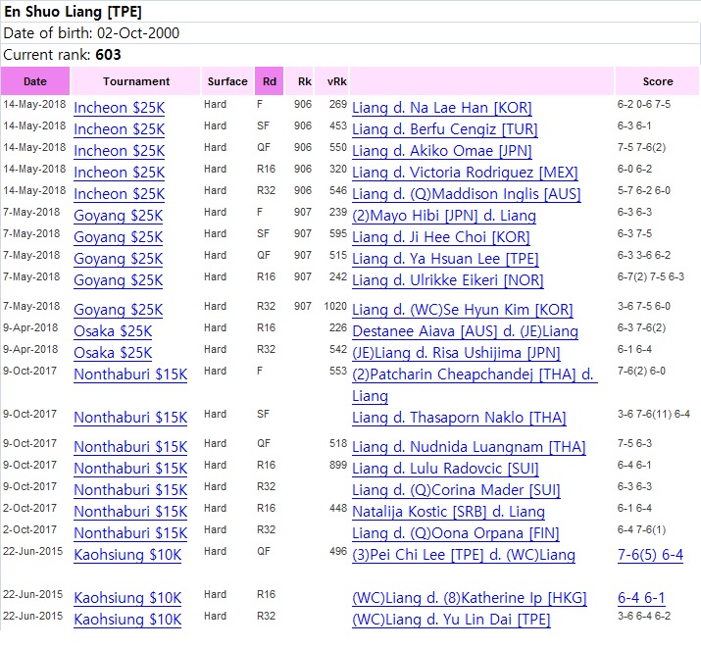701x648 pixels.
Task: Open Osaka $25K link in R32 row
Action: pos(113,353)
